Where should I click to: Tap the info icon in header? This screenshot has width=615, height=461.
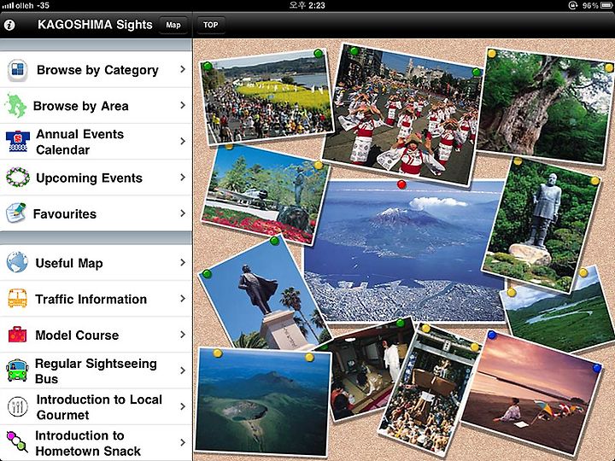click(9, 25)
